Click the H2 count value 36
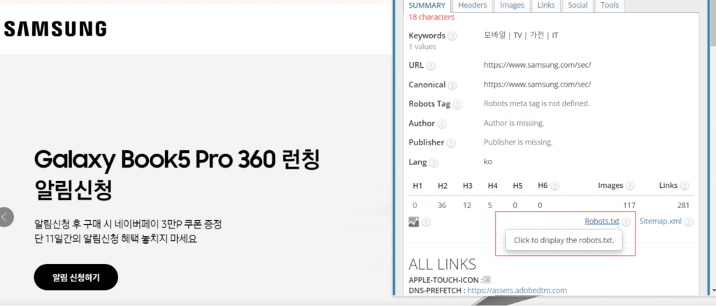Image resolution: width=716 pixels, height=306 pixels. 442,205
